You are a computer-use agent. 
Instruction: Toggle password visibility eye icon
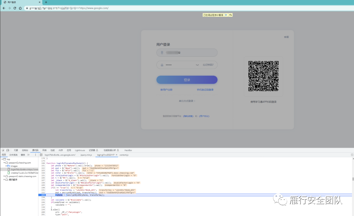pos(197,65)
